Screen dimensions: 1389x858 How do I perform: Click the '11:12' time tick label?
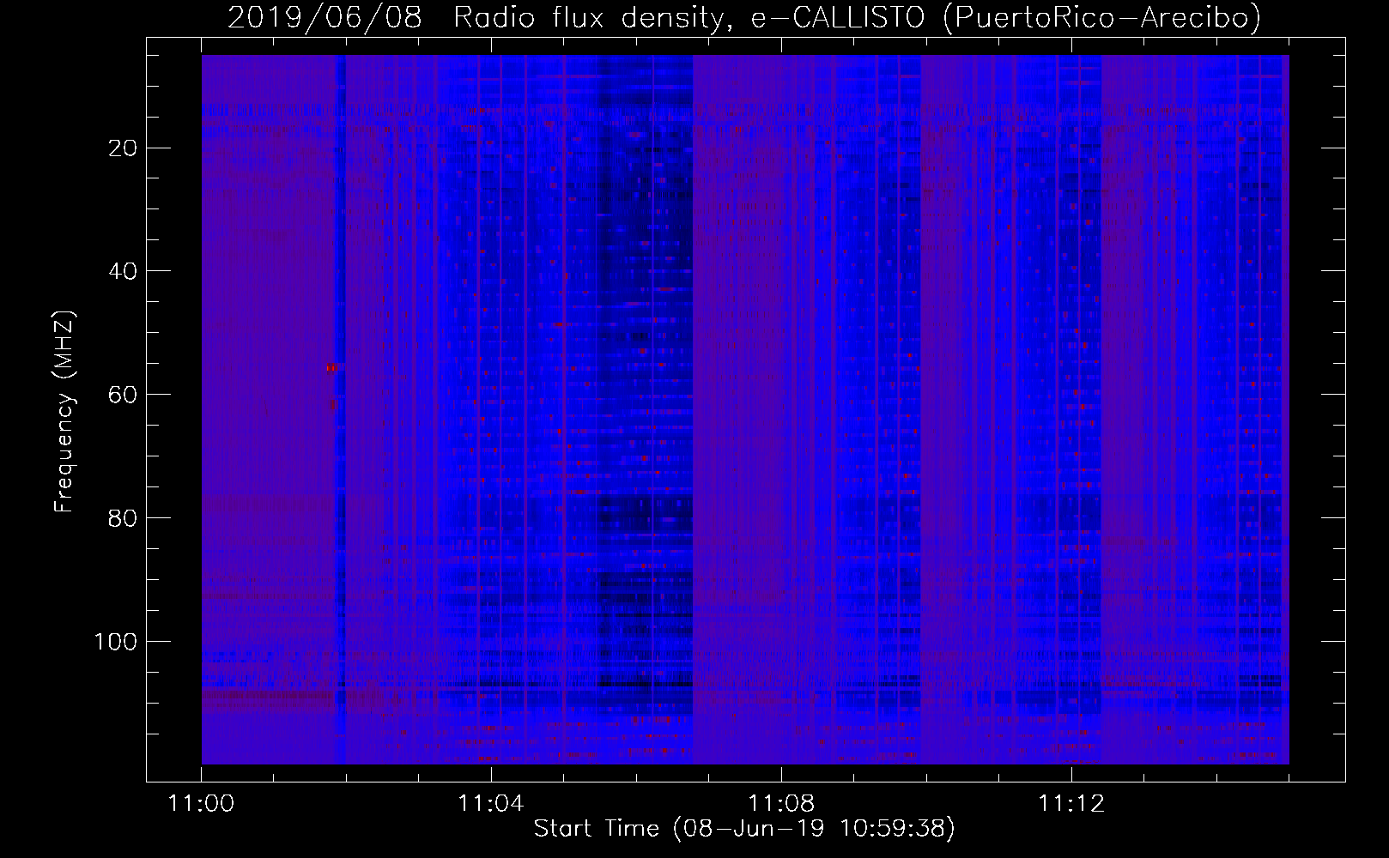[1071, 804]
